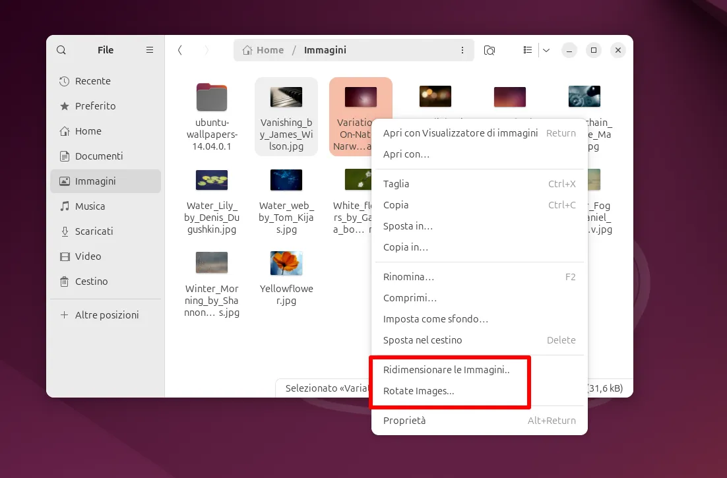Choose Apri con Visualizzatore di immagini
727x478 pixels.
pyautogui.click(x=480, y=133)
